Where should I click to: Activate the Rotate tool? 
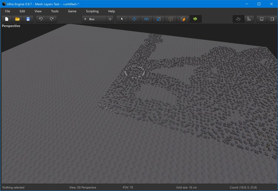[146, 19]
